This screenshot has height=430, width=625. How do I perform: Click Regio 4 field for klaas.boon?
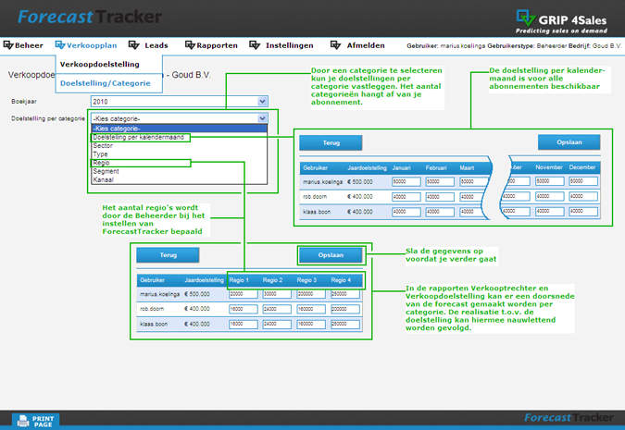tap(345, 324)
